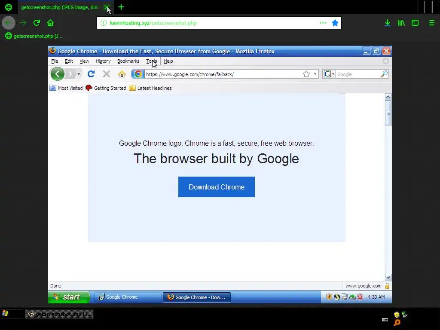Open a new tab with the green plus

tap(121, 7)
